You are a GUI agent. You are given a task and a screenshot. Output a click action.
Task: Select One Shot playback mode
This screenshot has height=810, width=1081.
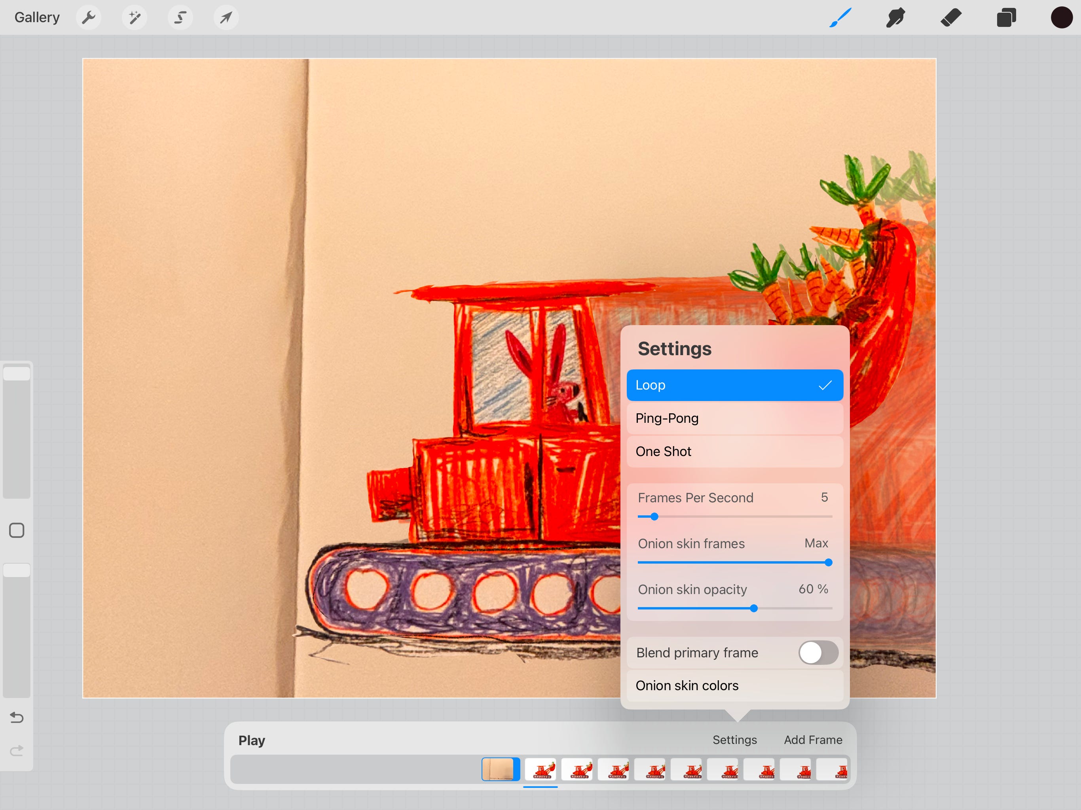[734, 451]
